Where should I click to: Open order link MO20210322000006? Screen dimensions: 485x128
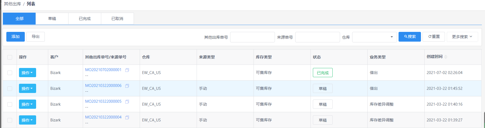pos(103,86)
